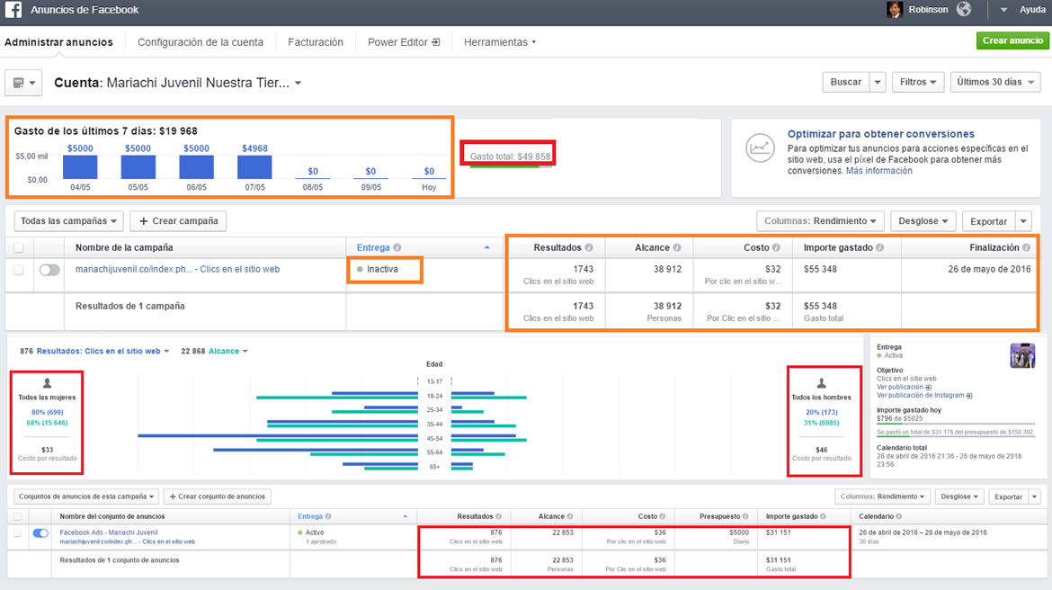
Task: Click the Crear anuncio button
Action: 1012,40
